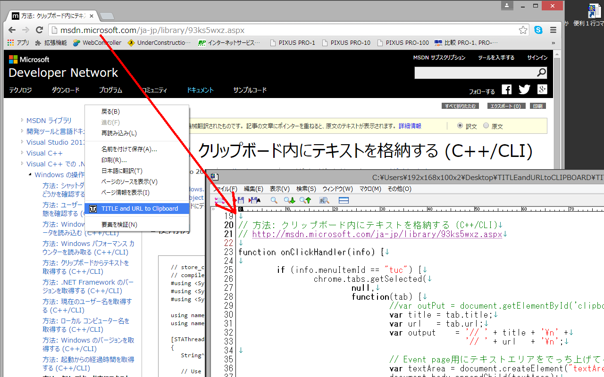Choose ページのソースを表示(V) in context menu
Image resolution: width=604 pixels, height=377 pixels.
137,182
